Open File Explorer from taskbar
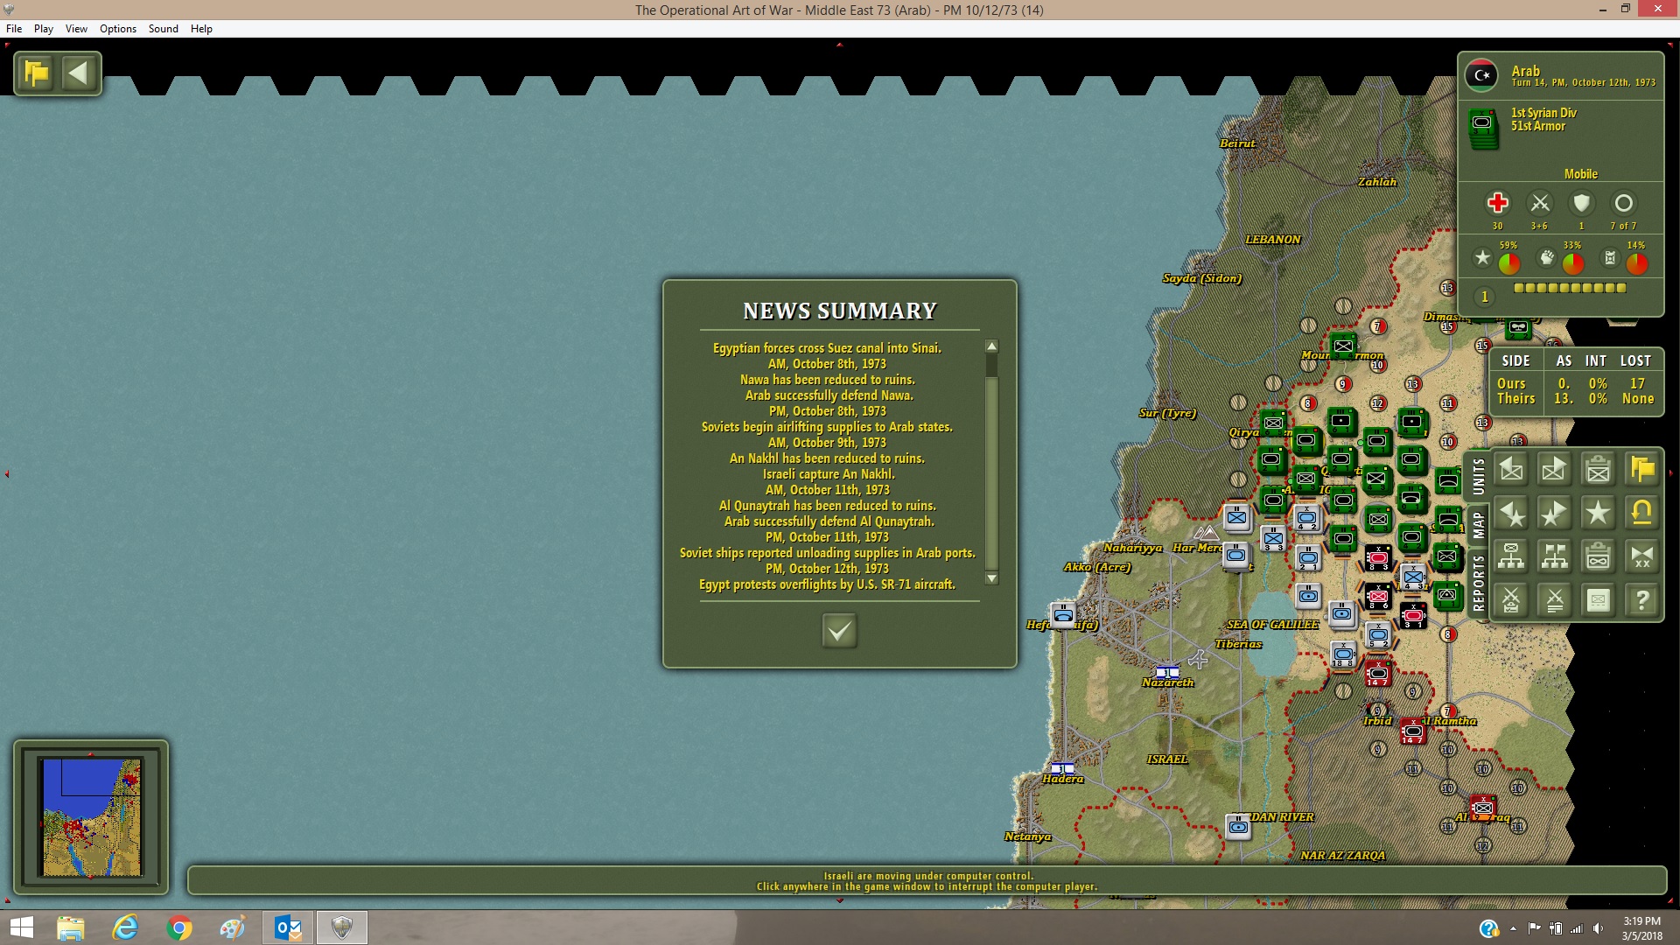The height and width of the screenshot is (945, 1680). tap(71, 927)
